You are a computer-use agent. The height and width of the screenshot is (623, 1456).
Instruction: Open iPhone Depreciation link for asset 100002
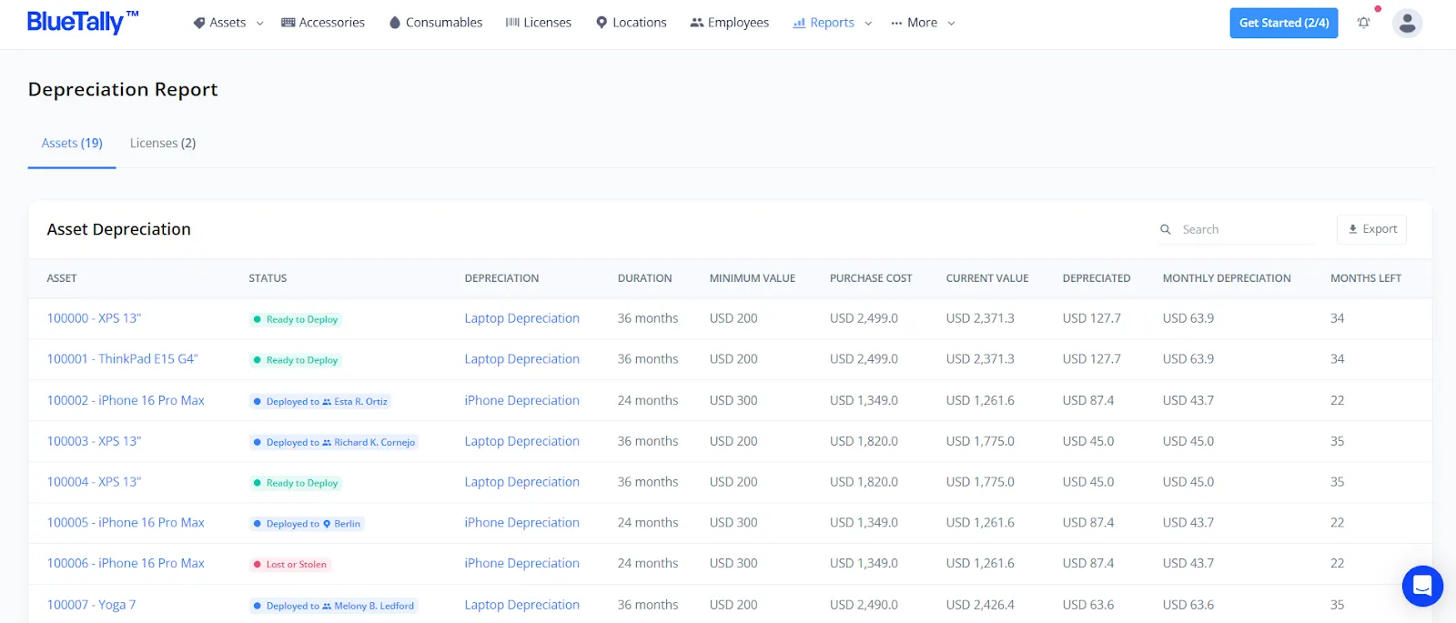[521, 400]
